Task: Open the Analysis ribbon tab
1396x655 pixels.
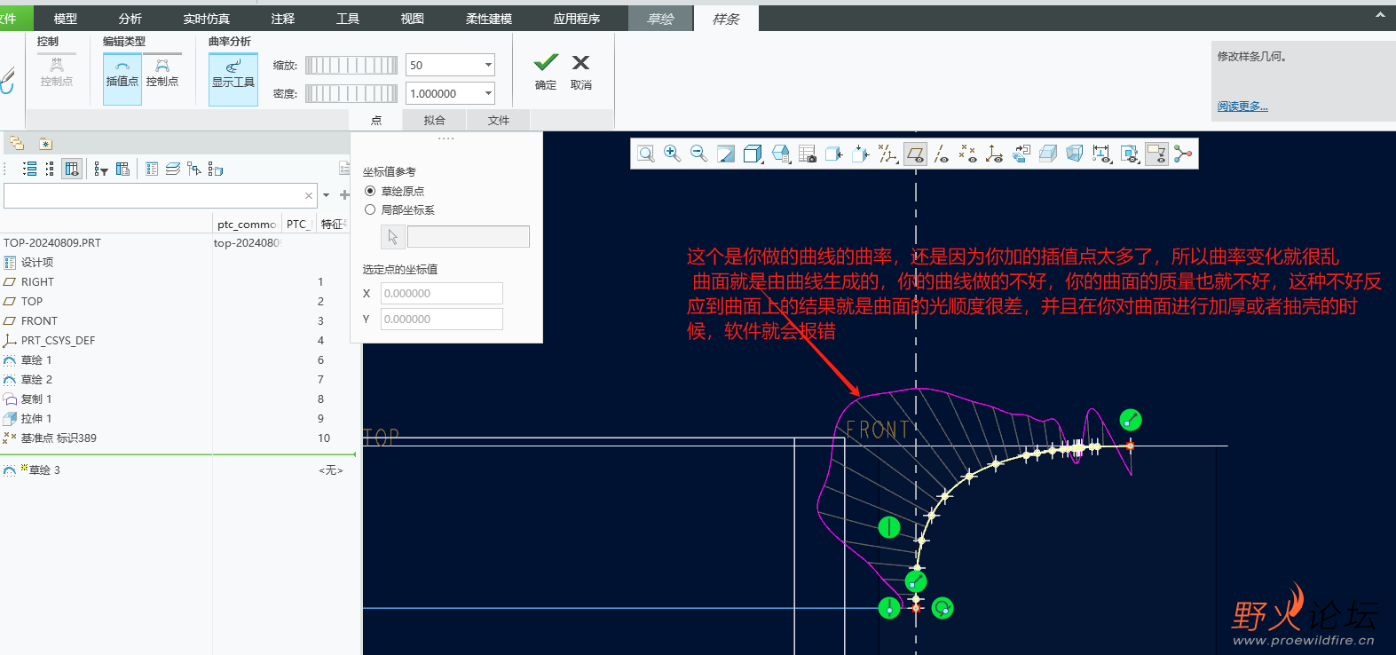Action: 130,19
